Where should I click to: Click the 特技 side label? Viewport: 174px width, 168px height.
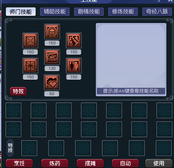(10, 148)
